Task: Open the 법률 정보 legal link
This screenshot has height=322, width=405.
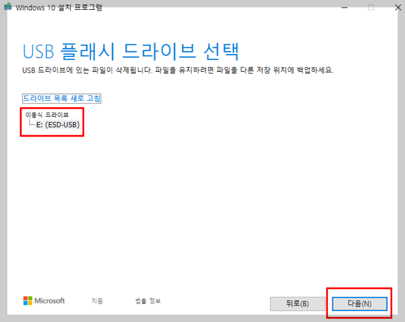Action: tap(148, 301)
